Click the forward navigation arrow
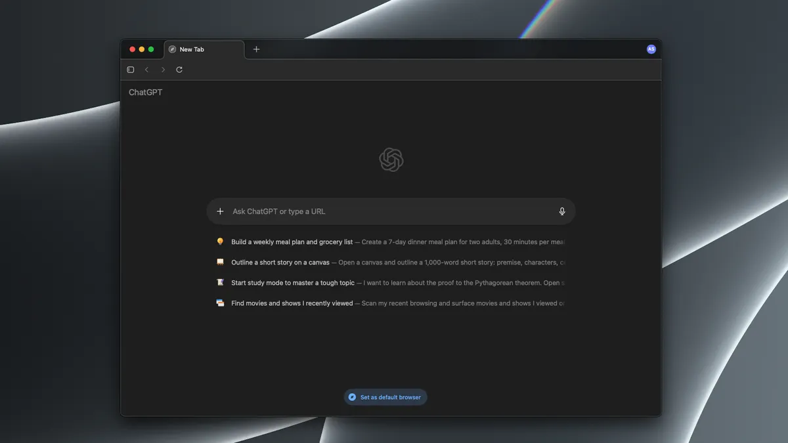The width and height of the screenshot is (788, 443). 163,70
